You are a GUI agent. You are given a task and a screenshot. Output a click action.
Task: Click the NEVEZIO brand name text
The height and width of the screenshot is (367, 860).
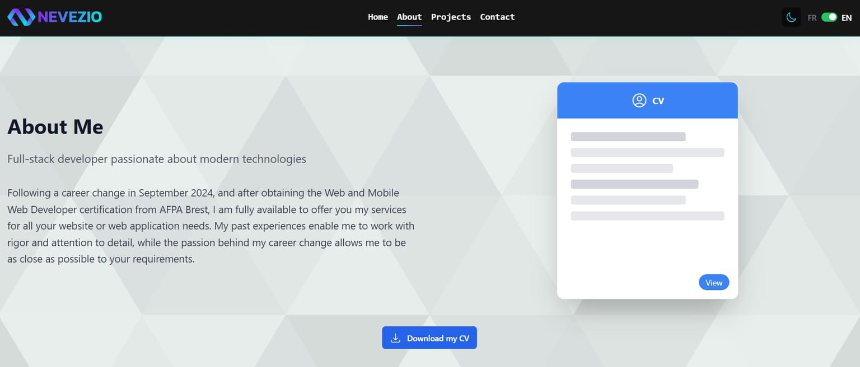click(70, 17)
